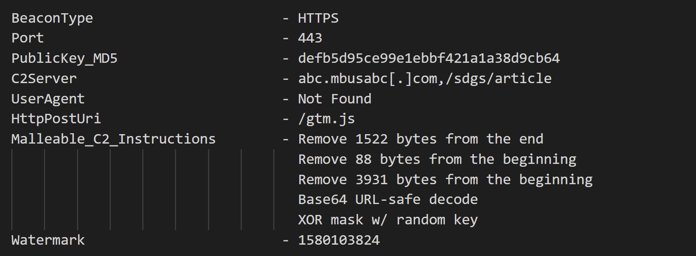
Task: Select the XOR mask w/ random key line
Action: (388, 220)
